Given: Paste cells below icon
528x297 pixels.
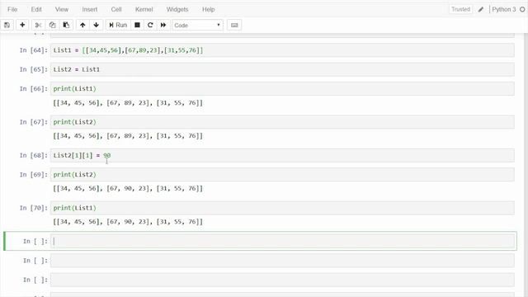Looking at the screenshot, I should 66,26.
